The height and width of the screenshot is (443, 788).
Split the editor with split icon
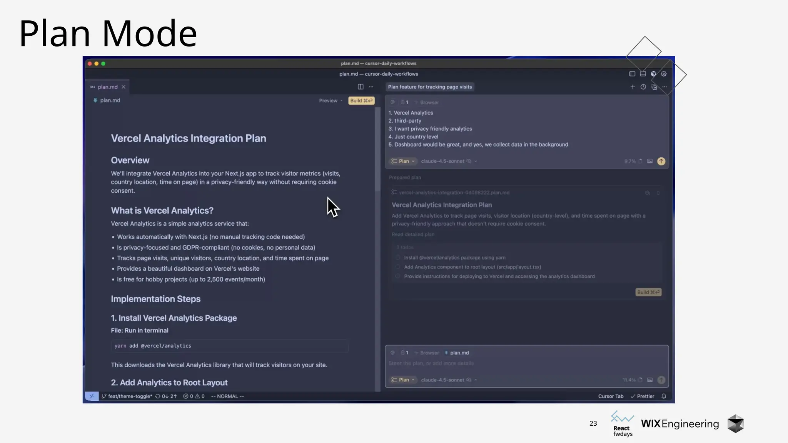361,87
